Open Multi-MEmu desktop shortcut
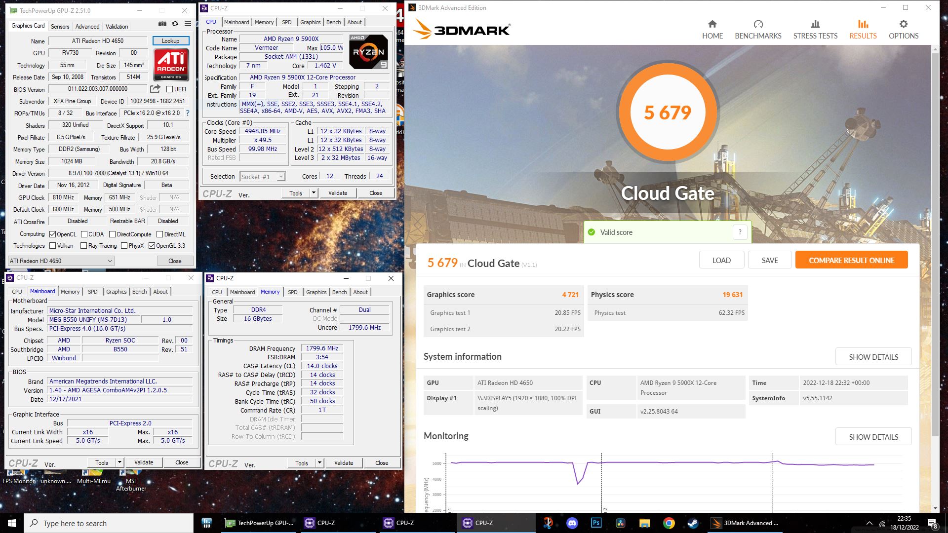The height and width of the screenshot is (533, 948). 94,478
